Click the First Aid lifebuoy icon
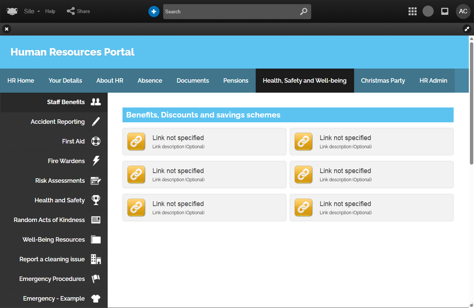The image size is (474, 308). click(96, 141)
